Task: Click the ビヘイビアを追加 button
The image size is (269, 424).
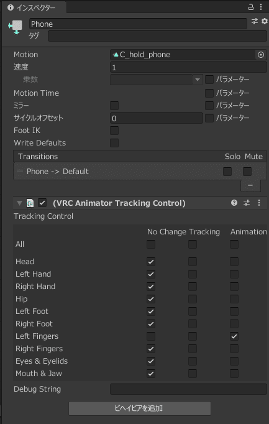Action: click(x=140, y=408)
